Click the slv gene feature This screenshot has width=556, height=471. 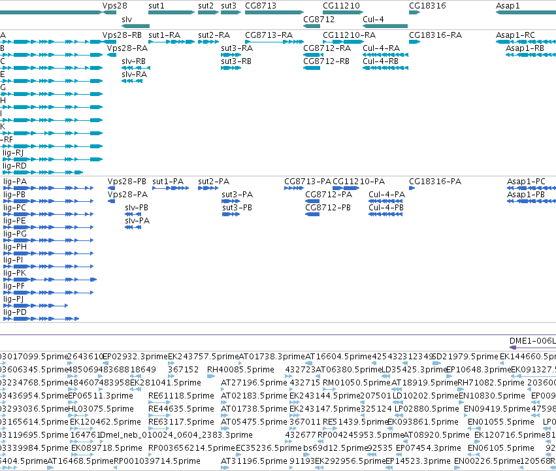[135, 26]
